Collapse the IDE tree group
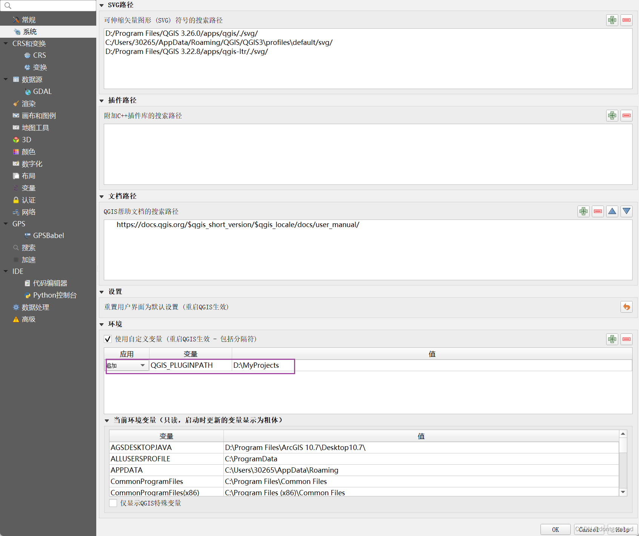Image resolution: width=639 pixels, height=536 pixels. click(x=6, y=271)
